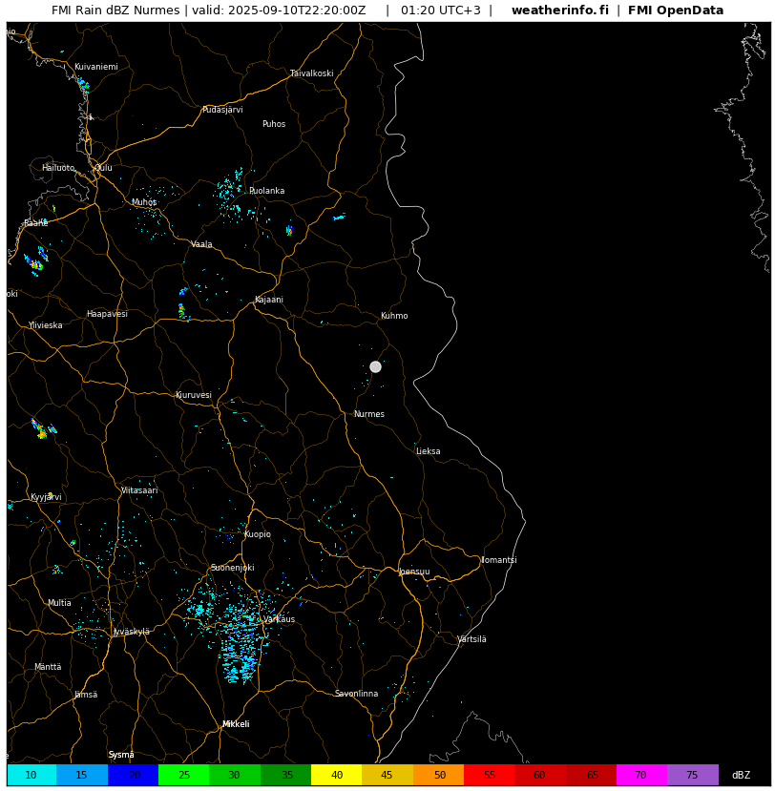Click the Haapavesi city label
The width and height of the screenshot is (775, 791).
pyautogui.click(x=108, y=314)
